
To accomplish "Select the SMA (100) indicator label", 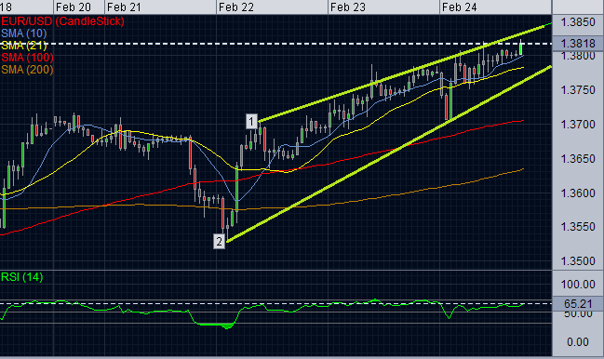I will [27, 58].
